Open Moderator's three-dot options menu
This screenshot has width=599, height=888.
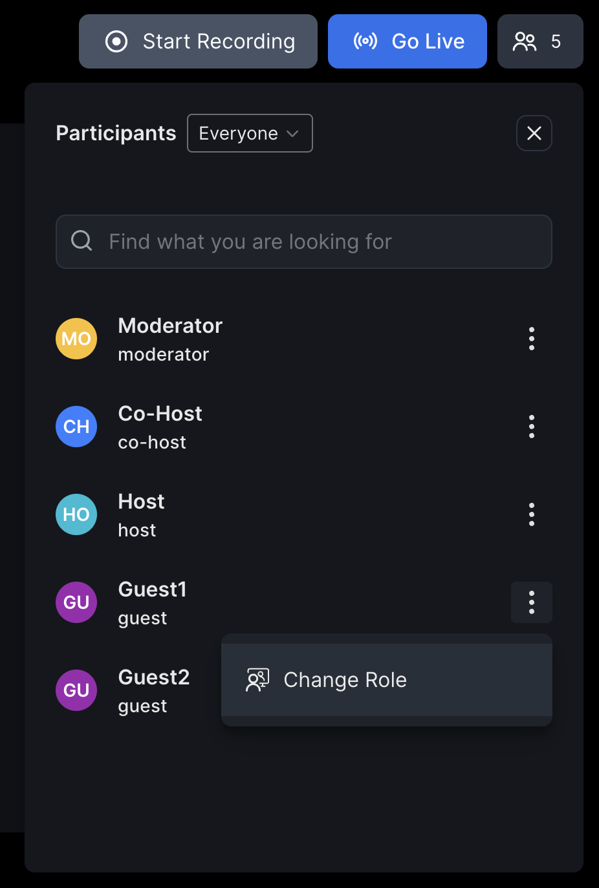[x=531, y=339]
